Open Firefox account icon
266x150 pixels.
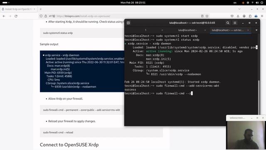pyautogui.click(x=244, y=16)
